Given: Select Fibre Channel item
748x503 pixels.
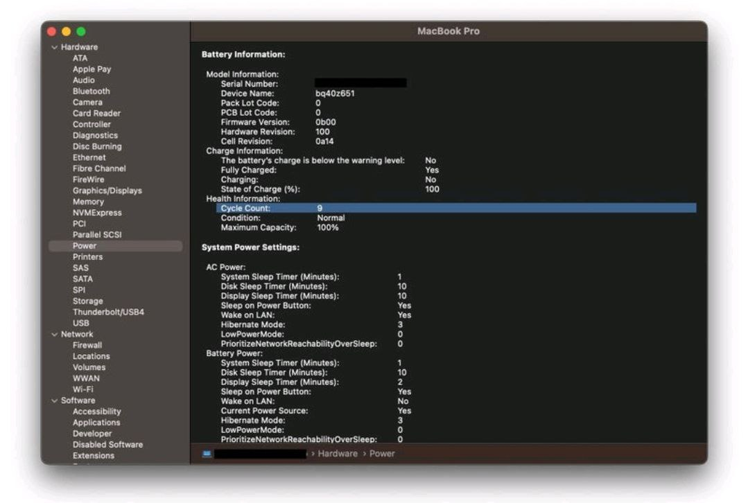Looking at the screenshot, I should [x=99, y=168].
